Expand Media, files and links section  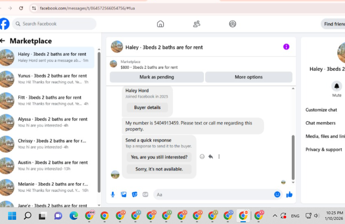pyautogui.click(x=325, y=136)
